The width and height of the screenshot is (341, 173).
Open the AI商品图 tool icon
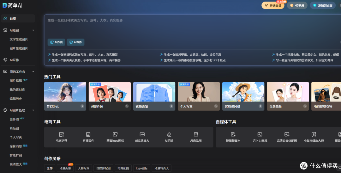pyautogui.click(x=196, y=137)
